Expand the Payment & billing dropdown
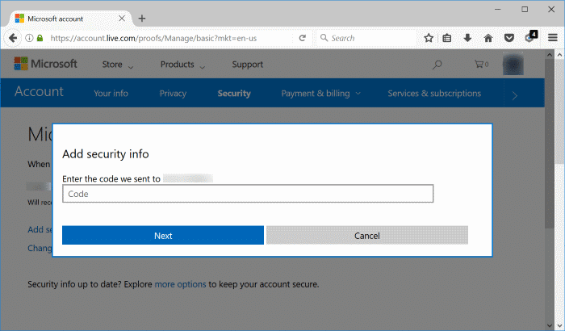The height and width of the screenshot is (331, 565). [x=320, y=94]
